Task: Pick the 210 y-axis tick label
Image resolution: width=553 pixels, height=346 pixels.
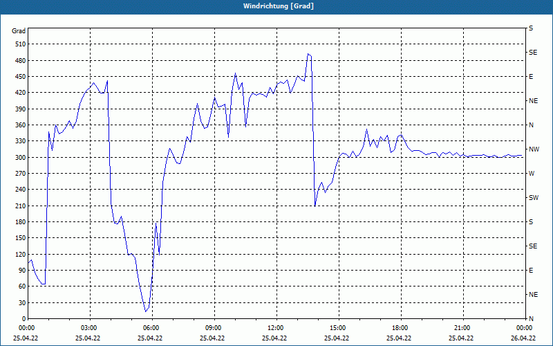Action: click(x=21, y=206)
